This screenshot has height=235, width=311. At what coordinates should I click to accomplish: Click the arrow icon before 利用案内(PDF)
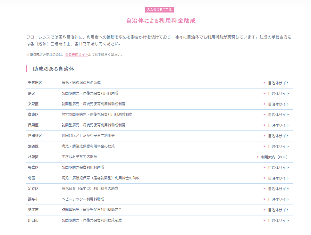[x=257, y=157]
